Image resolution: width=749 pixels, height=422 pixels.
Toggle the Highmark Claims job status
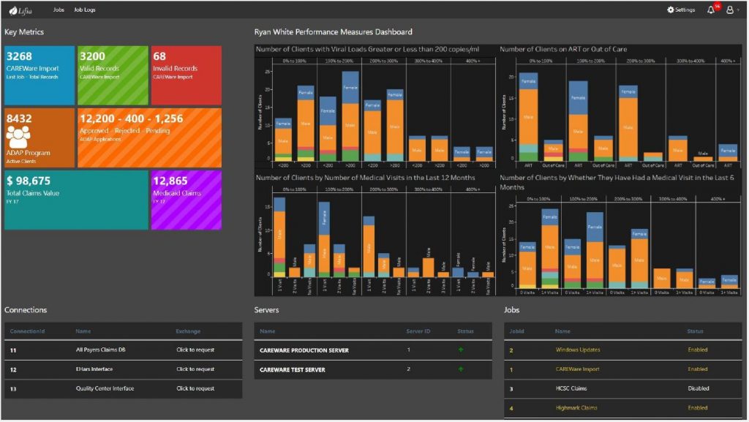(696, 407)
